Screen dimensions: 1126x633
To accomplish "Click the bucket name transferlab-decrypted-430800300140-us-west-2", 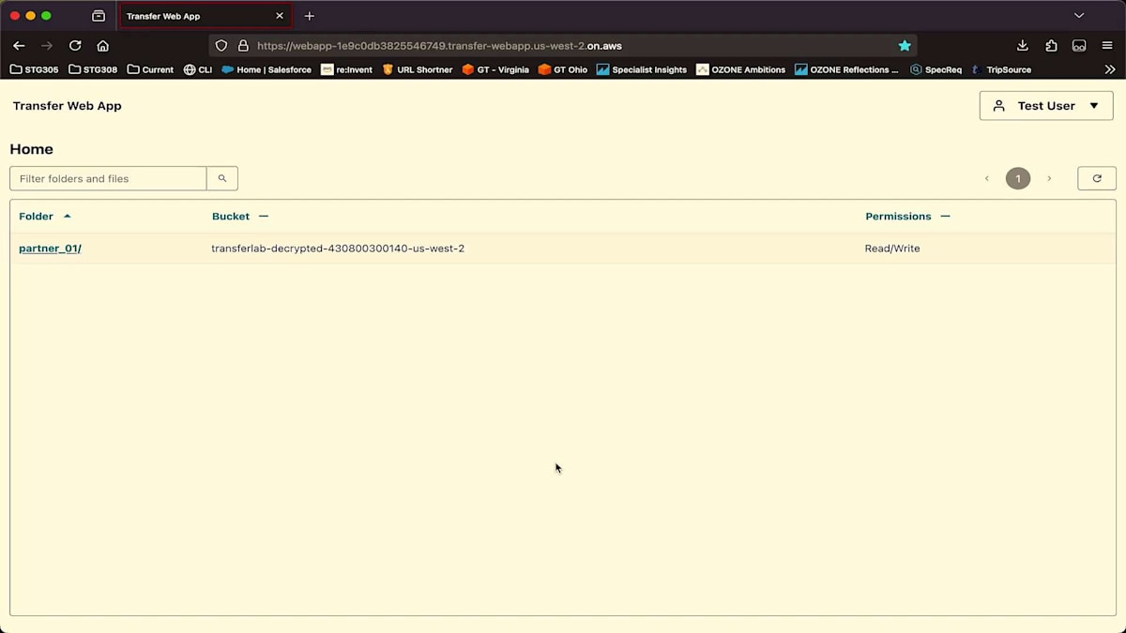I will [x=338, y=249].
